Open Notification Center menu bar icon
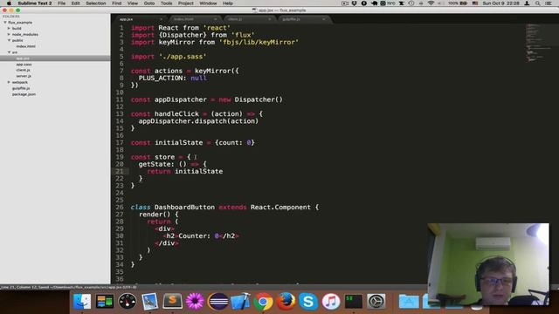Screen dimensions: 559x314 click(549, 3)
